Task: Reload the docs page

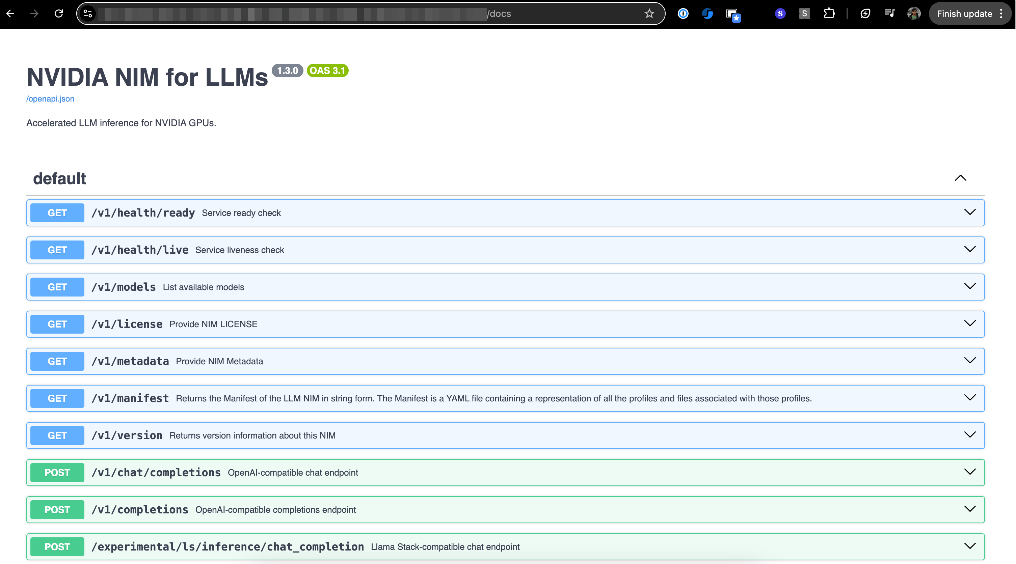Action: (59, 14)
